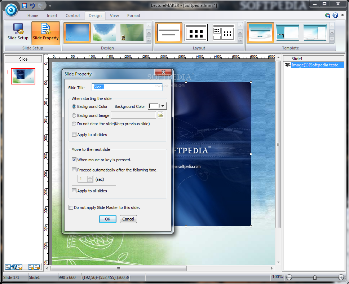Image resolution: width=349 pixels, height=284 pixels.
Task: Select Do not clear the slide radio button
Action: 74,124
